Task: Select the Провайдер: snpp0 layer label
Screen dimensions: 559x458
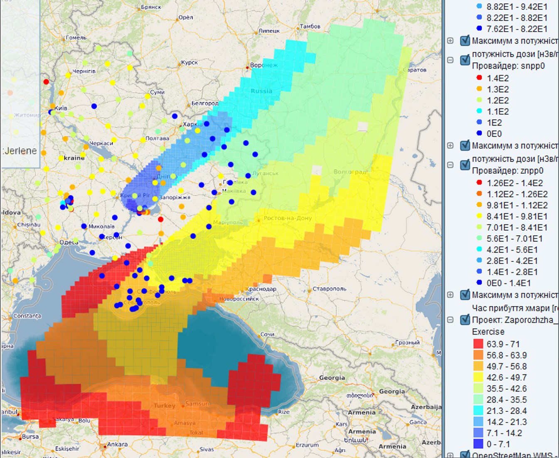Action: point(508,66)
